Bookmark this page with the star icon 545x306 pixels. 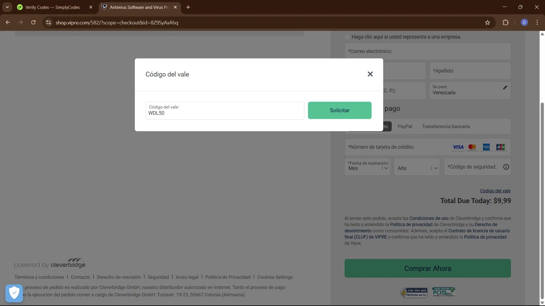[487, 22]
